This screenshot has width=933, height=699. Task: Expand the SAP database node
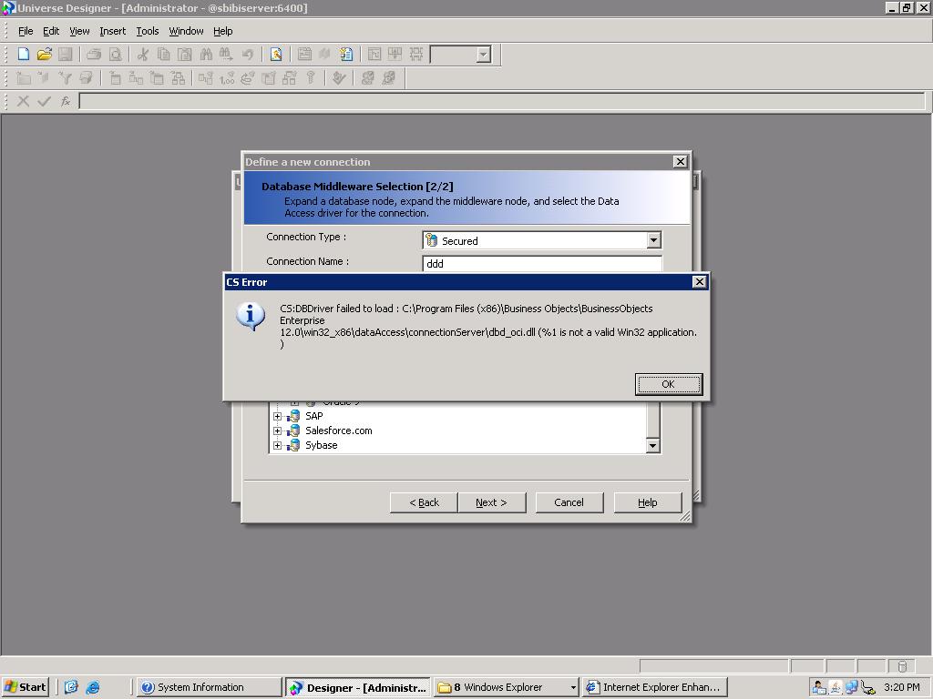(x=277, y=416)
